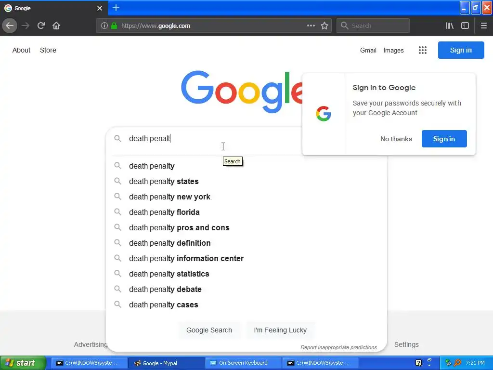493x370 pixels.
Task: Switch to On-Screen Keyboard taskbar item
Action: pyautogui.click(x=244, y=363)
